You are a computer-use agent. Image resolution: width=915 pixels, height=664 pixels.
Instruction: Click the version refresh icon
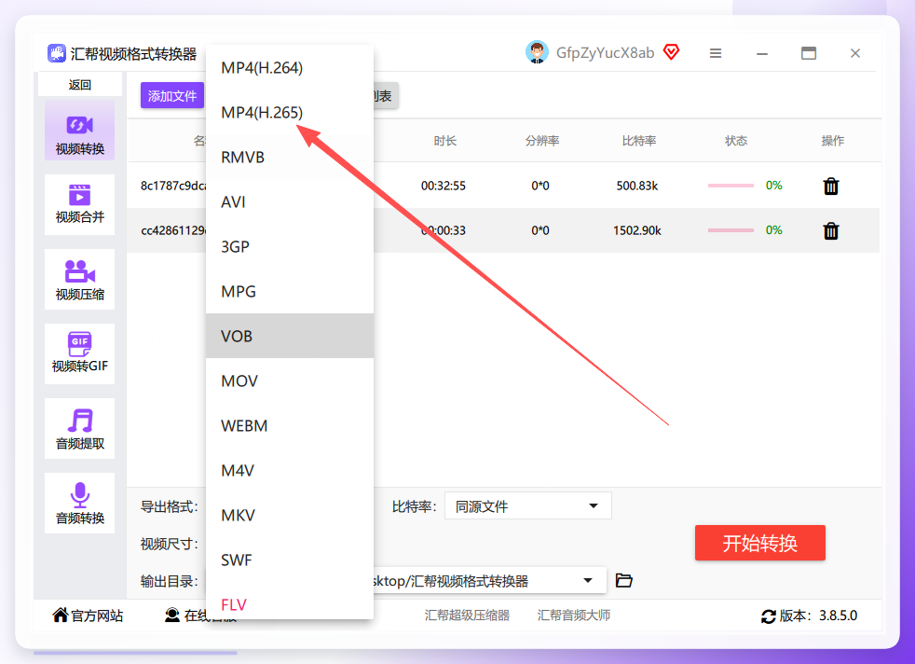(769, 616)
